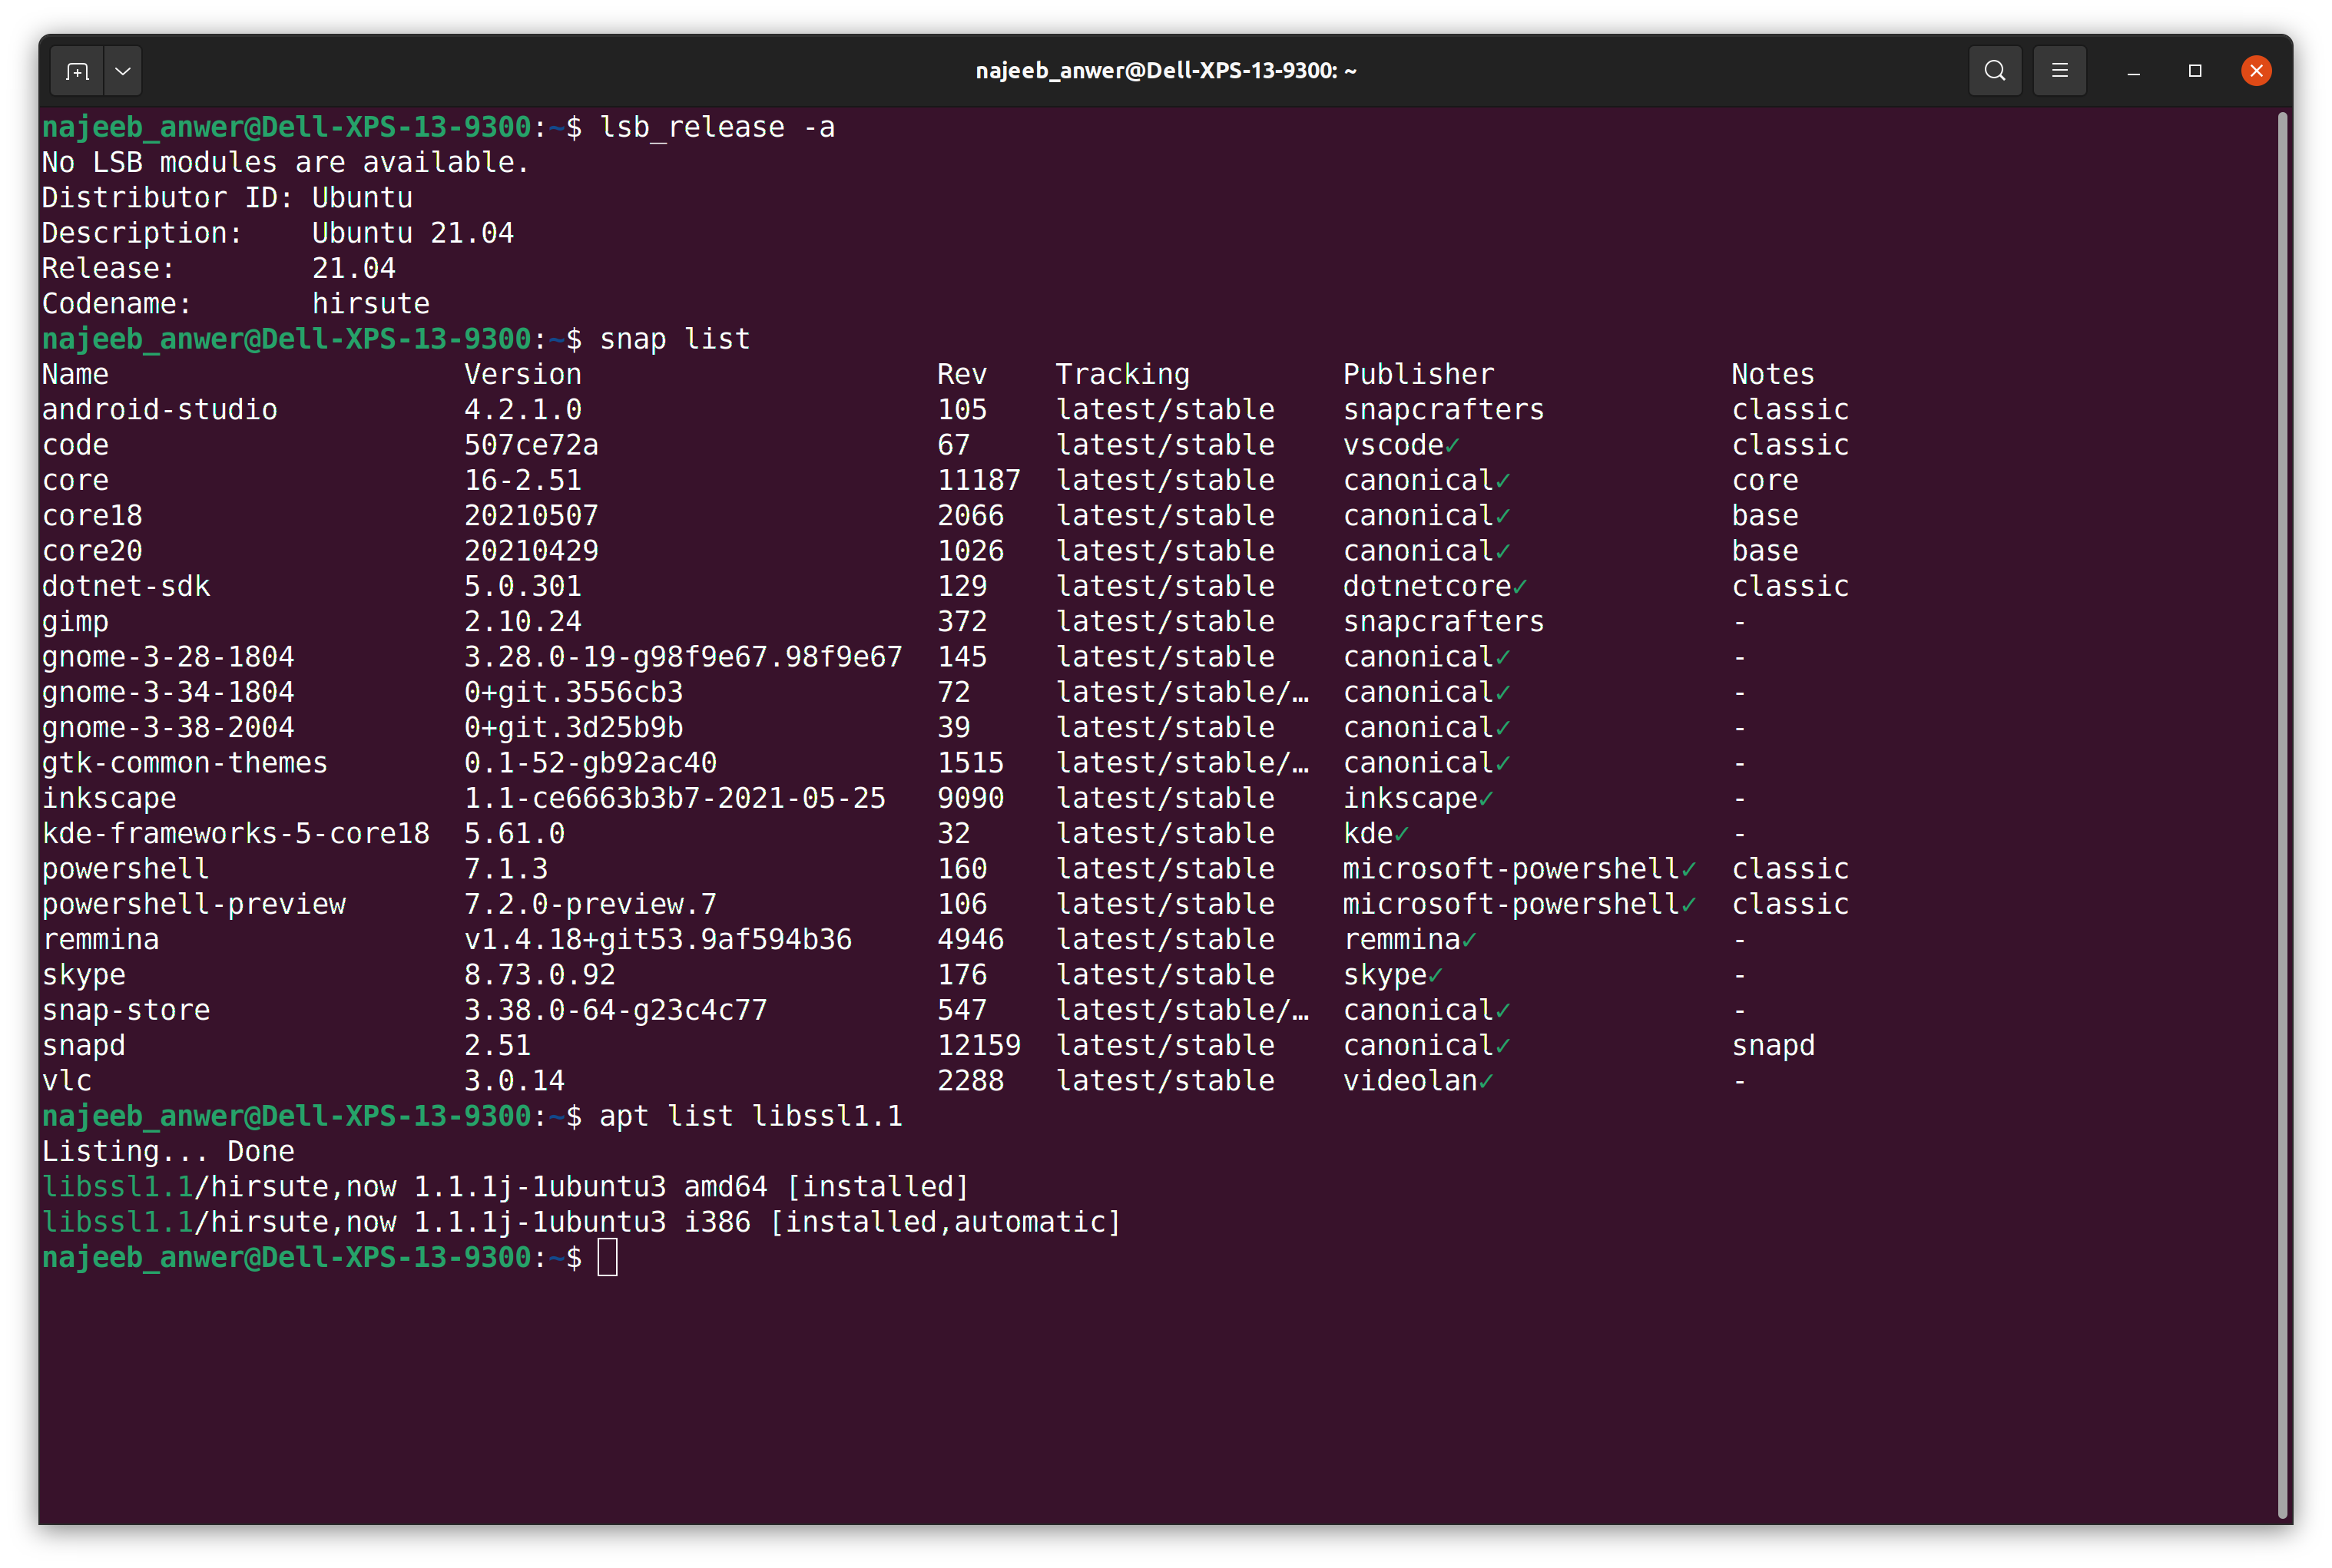Screen dimensions: 2332x1568
Task: Close the terminal window
Action: (x=2256, y=71)
